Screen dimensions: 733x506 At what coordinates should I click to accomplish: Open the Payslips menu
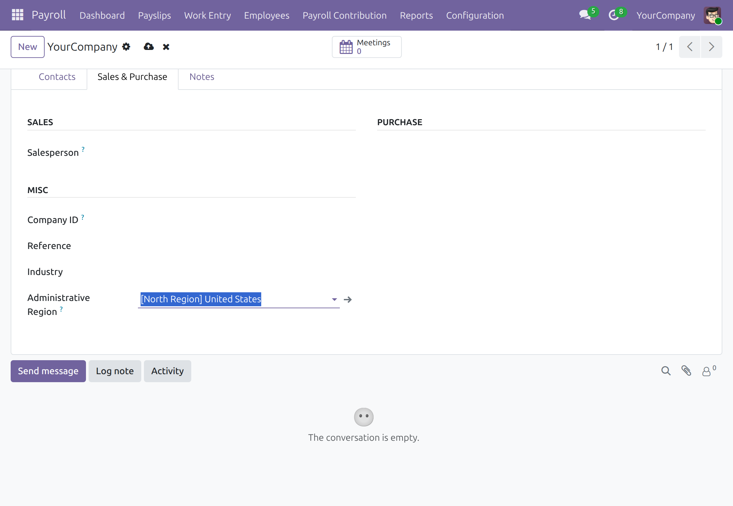(154, 15)
